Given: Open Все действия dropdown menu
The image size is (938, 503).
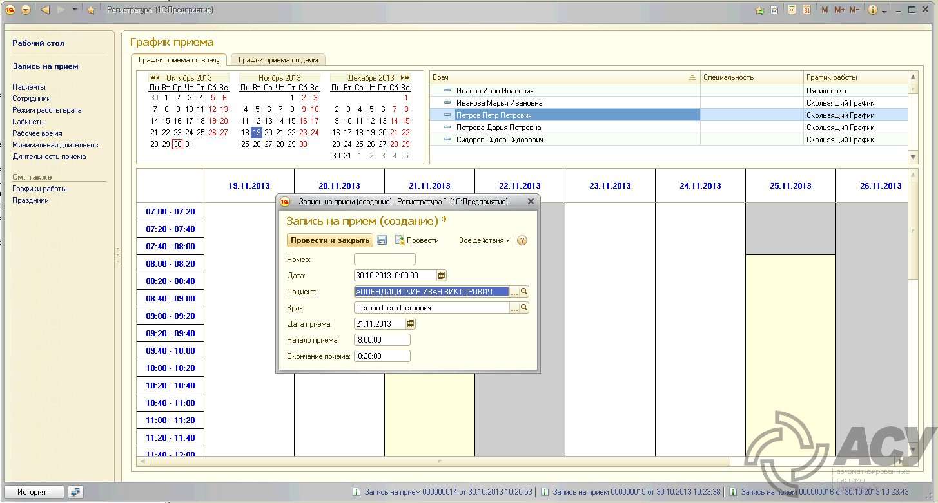Looking at the screenshot, I should pos(484,240).
